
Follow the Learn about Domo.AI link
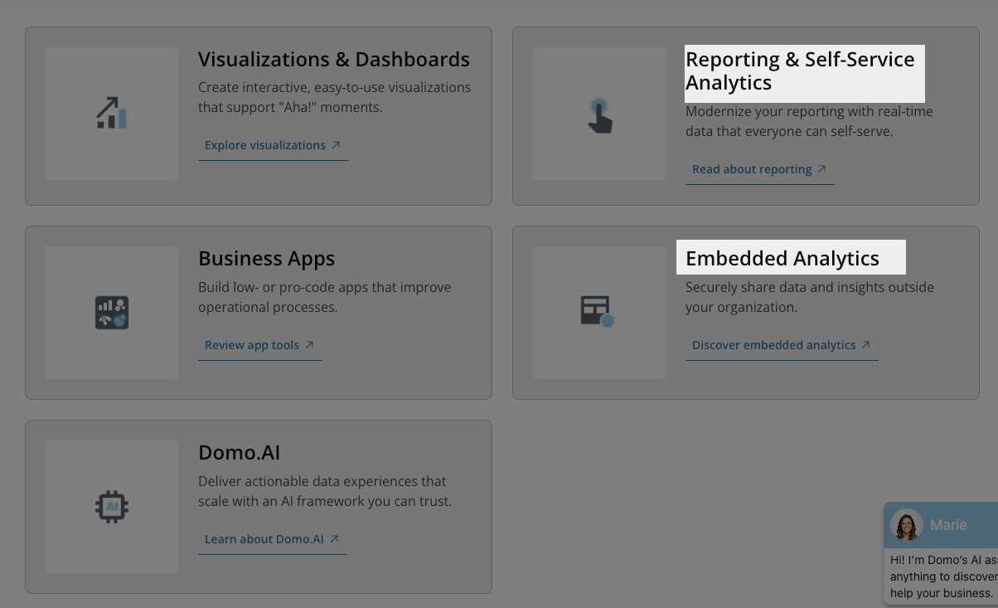pyautogui.click(x=264, y=539)
